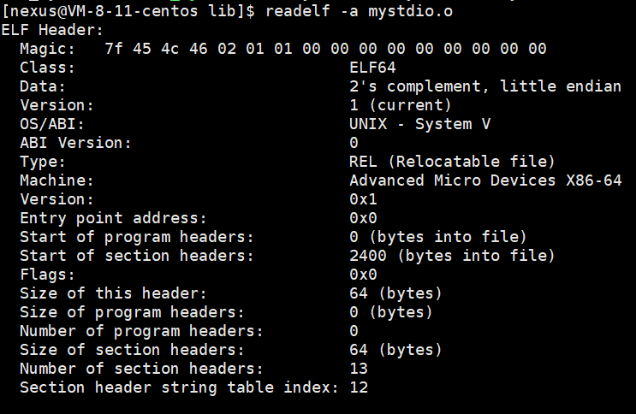The image size is (636, 414).
Task: Select the 'REL (Relocatable file)' type value
Action: pos(452,162)
